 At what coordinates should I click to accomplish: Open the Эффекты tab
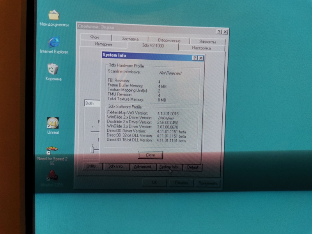click(x=207, y=42)
